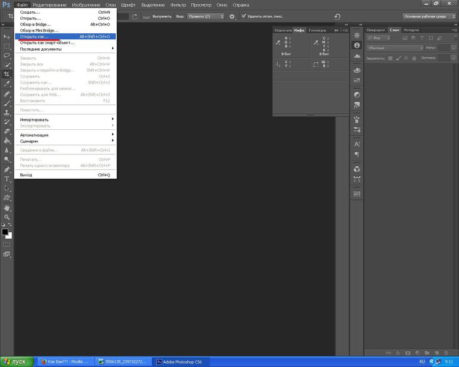459x367 pixels.
Task: Open the Character panel icon in dock
Action: click(357, 144)
